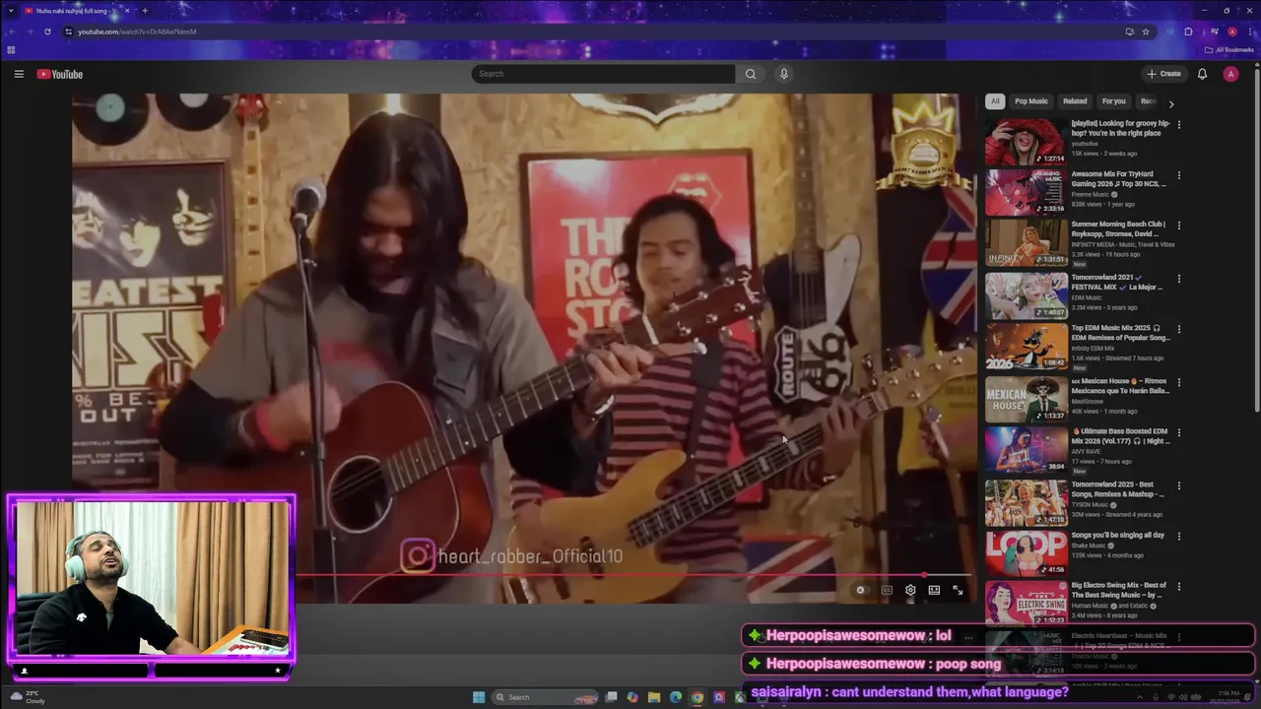Seek using the red video progress bar
1261x709 pixels.
coord(633,574)
